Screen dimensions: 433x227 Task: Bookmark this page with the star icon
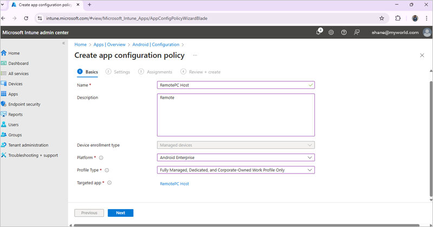(382, 18)
